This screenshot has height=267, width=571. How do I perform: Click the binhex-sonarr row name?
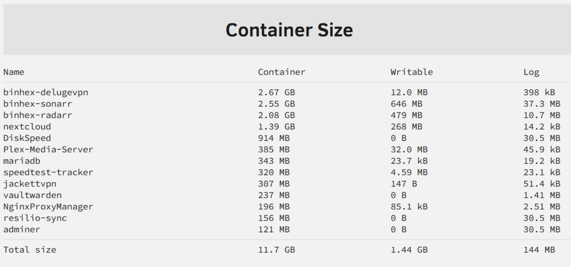(x=38, y=104)
